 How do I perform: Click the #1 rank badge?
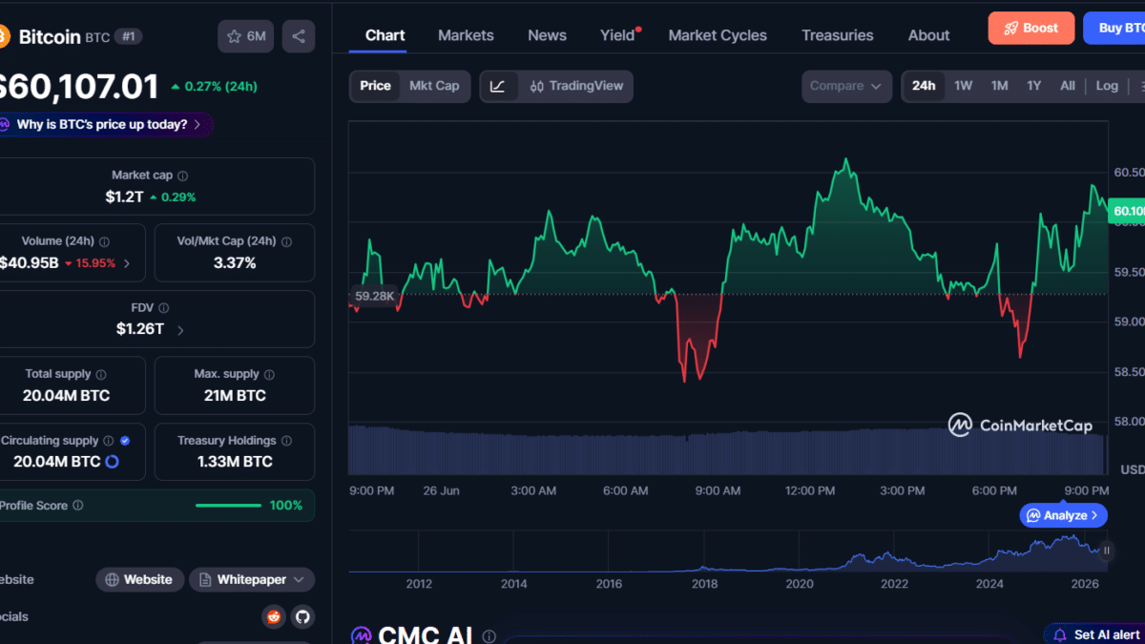click(129, 36)
